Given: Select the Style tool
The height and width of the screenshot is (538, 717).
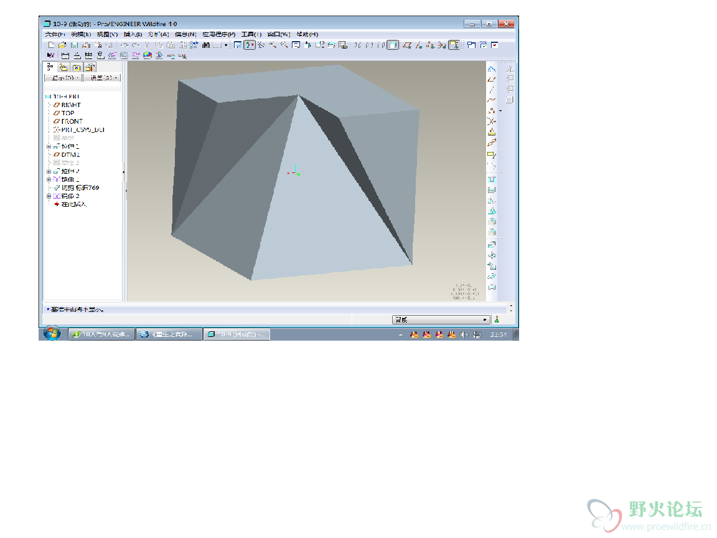Looking at the screenshot, I should tap(492, 287).
